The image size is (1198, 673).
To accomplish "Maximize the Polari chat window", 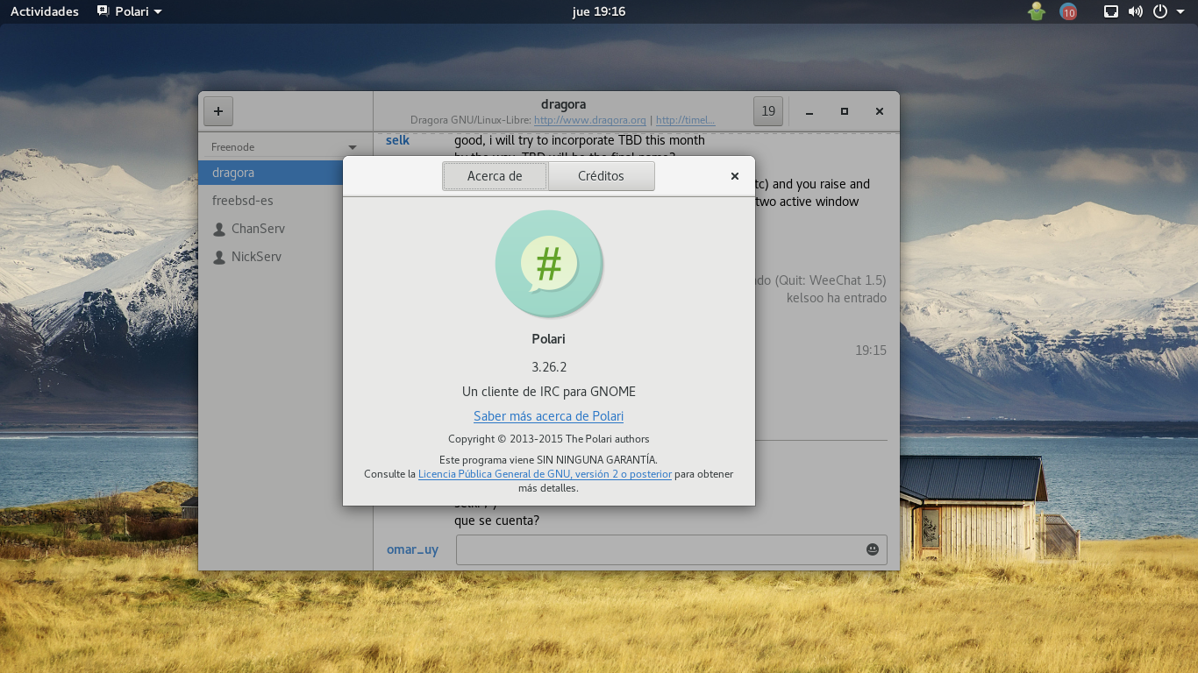I will point(845,111).
